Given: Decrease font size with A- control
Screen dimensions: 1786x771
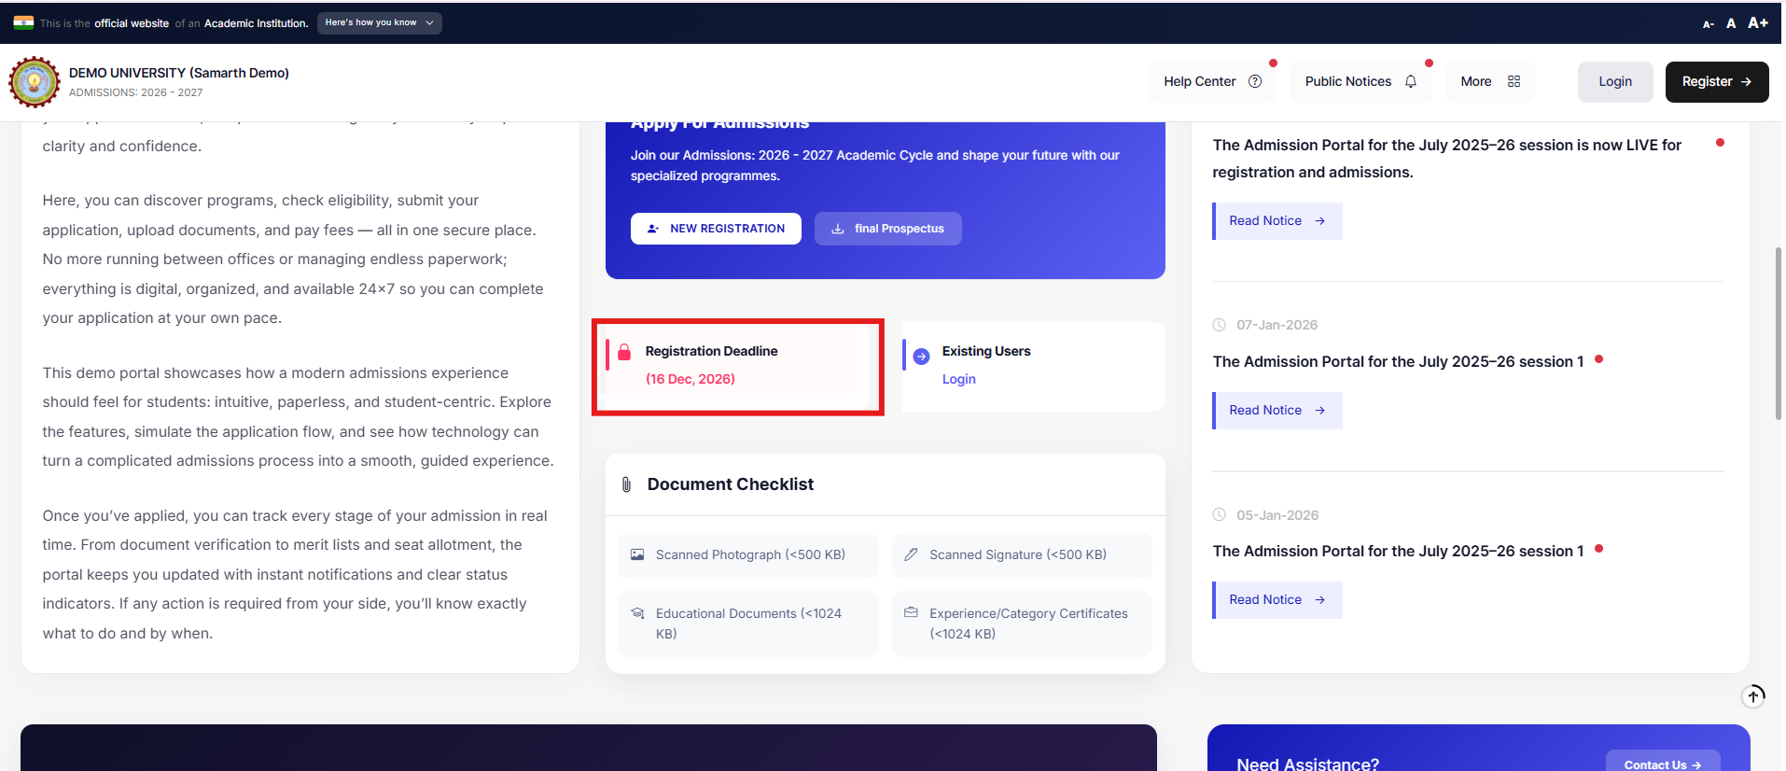Looking at the screenshot, I should (1708, 23).
